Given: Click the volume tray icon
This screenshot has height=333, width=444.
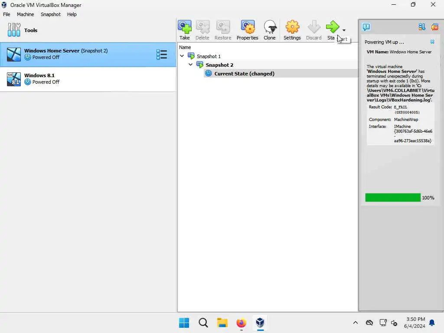Looking at the screenshot, I should pos(394,323).
